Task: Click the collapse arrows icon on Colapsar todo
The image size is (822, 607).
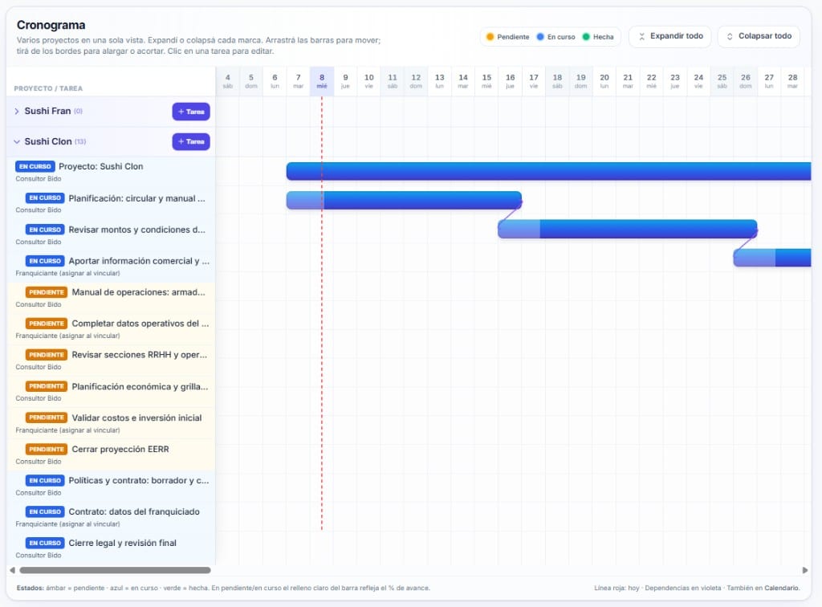Action: [731, 36]
